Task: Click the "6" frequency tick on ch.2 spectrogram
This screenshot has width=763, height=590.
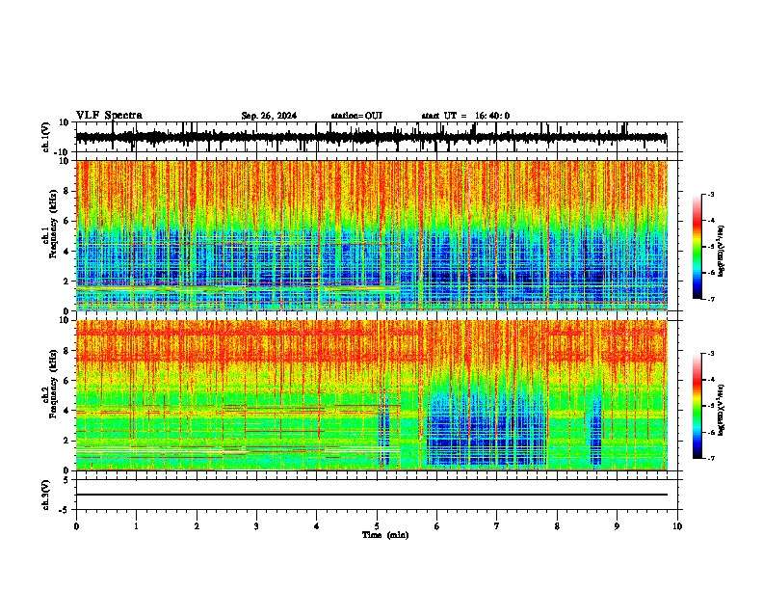Action: 66,381
